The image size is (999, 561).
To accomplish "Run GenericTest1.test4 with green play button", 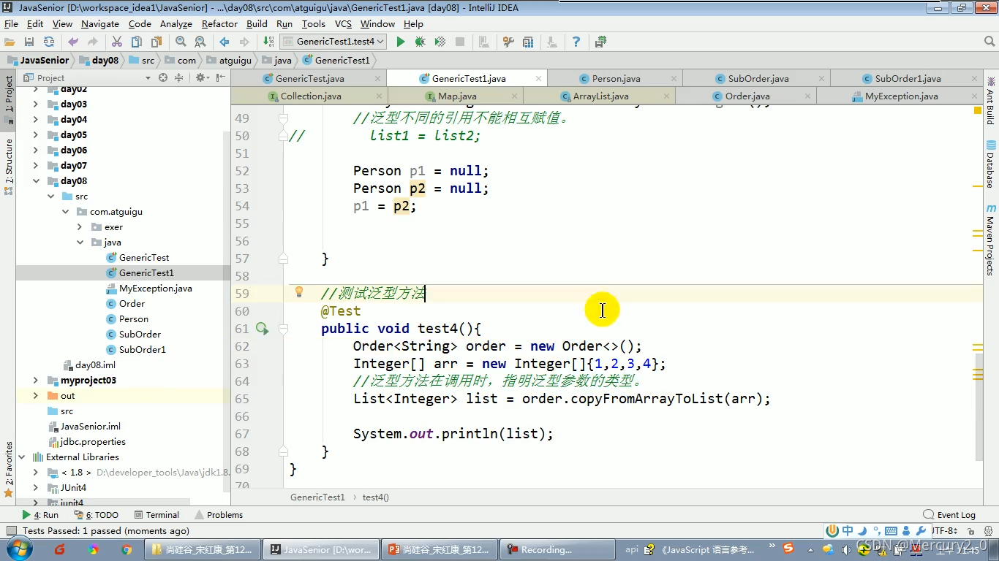I will tap(401, 42).
